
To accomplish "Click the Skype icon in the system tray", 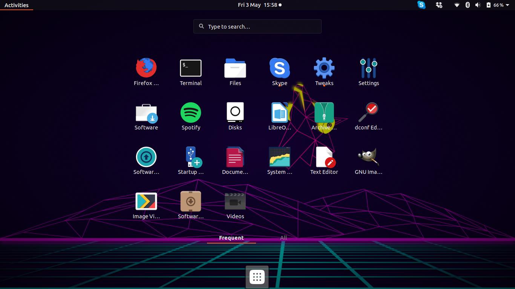I will (x=421, y=5).
